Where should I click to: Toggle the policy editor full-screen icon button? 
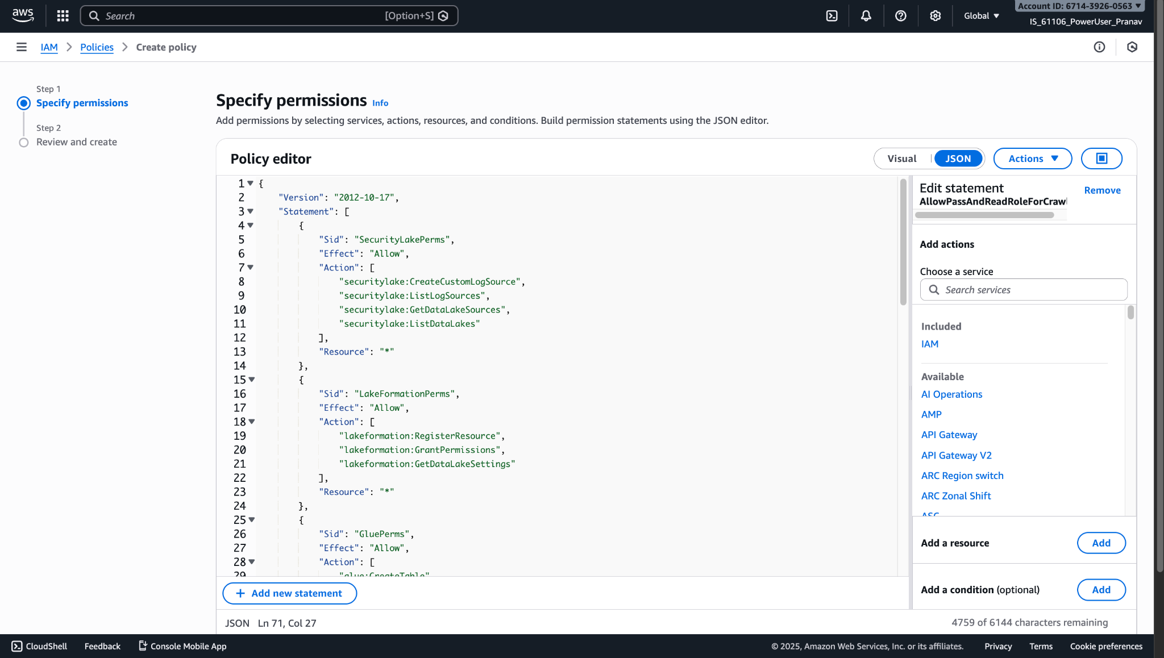click(x=1101, y=159)
